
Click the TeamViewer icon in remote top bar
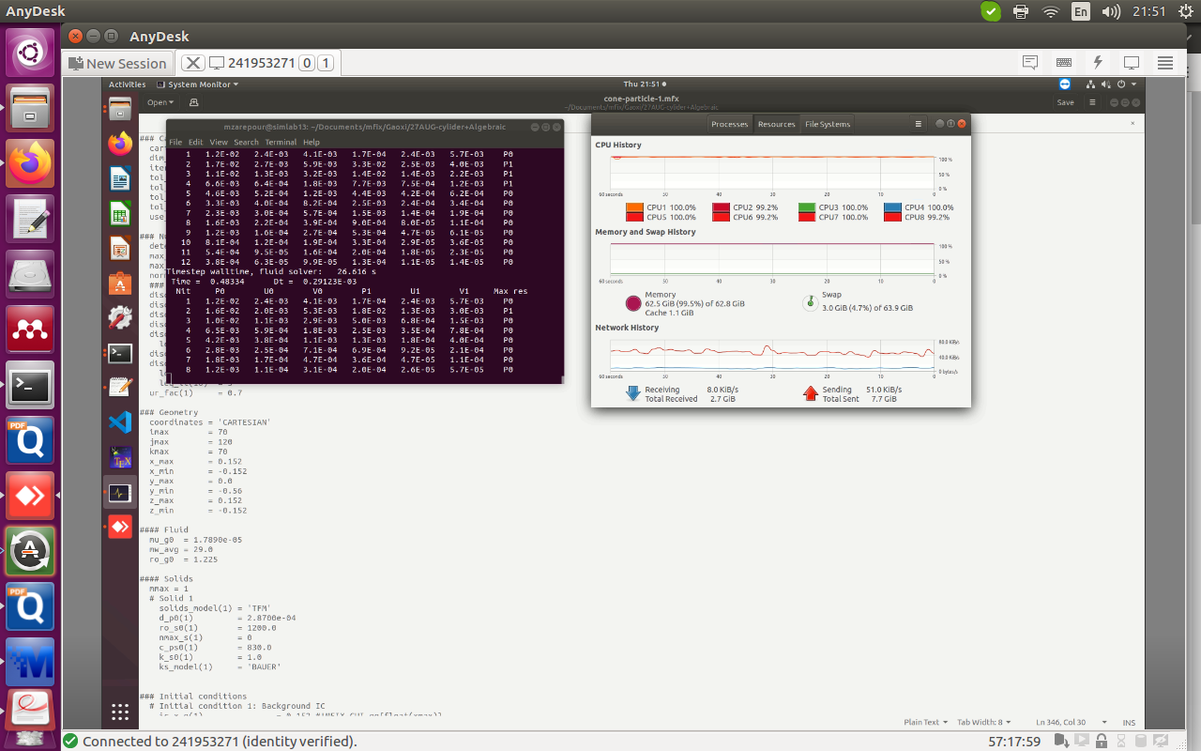pyautogui.click(x=1065, y=84)
